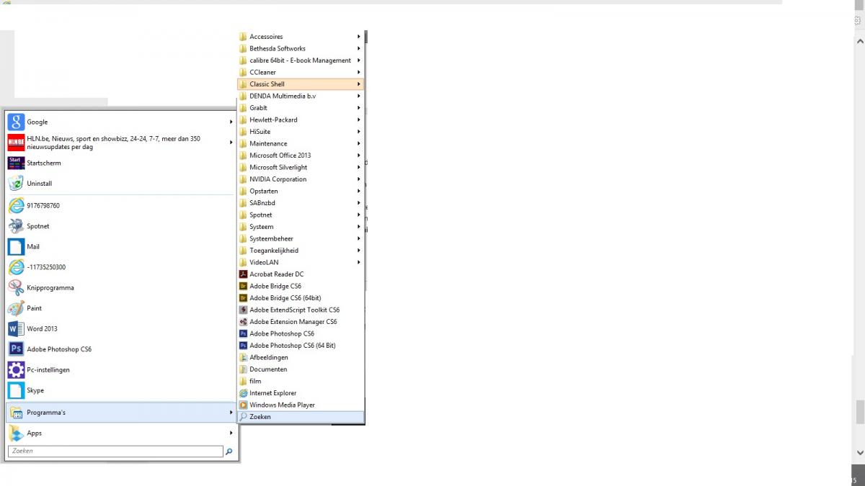
Task: Open the CCleaner menu entry
Action: [301, 72]
